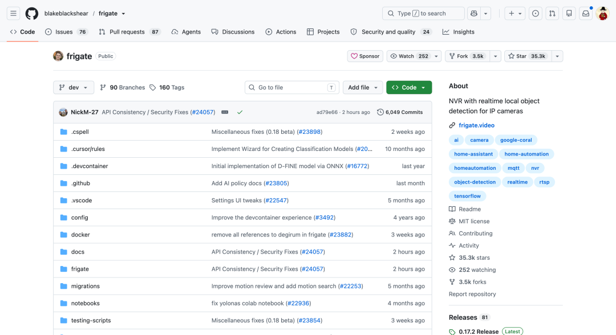Open the Pull requests tab
Image resolution: width=616 pixels, height=335 pixels.
coord(129,32)
